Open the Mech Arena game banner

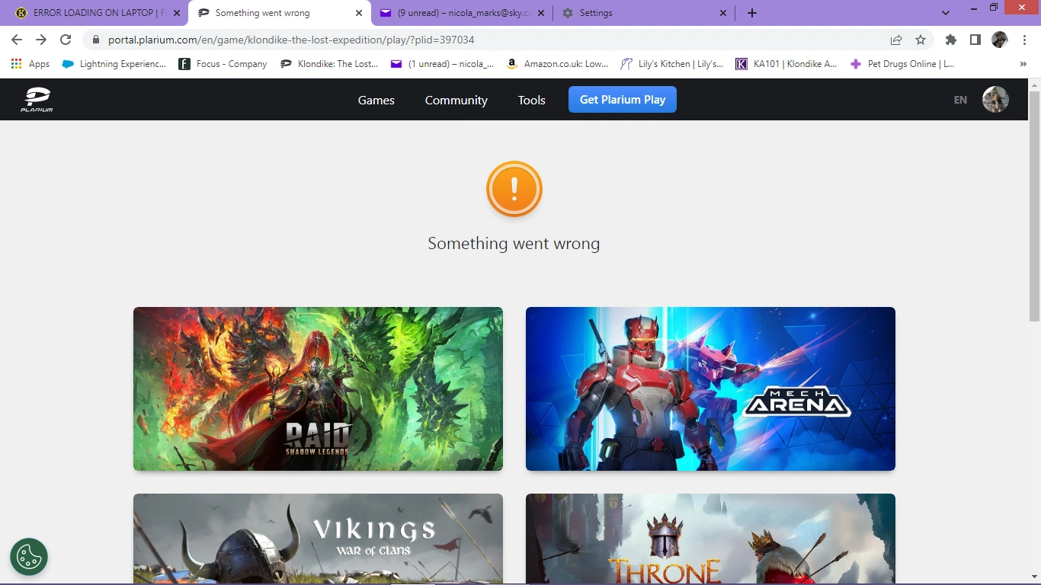coord(709,388)
